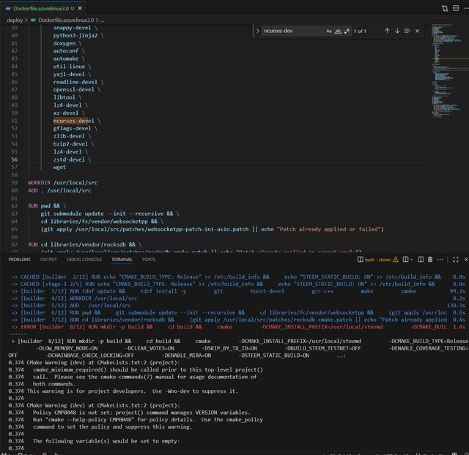Split the terminal icon

pos(421,260)
